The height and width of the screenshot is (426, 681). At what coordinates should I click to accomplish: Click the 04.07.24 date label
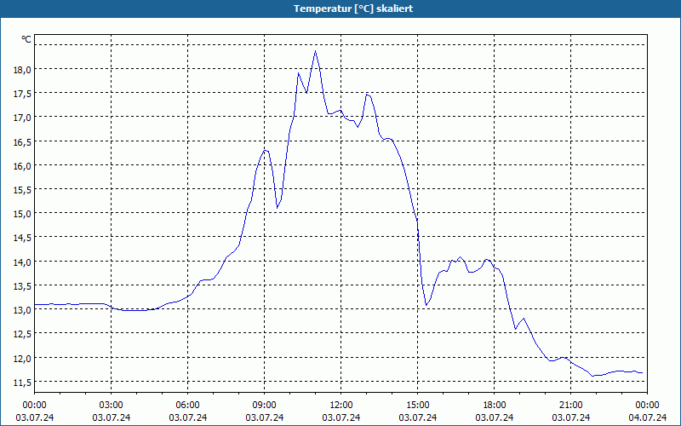pos(647,417)
